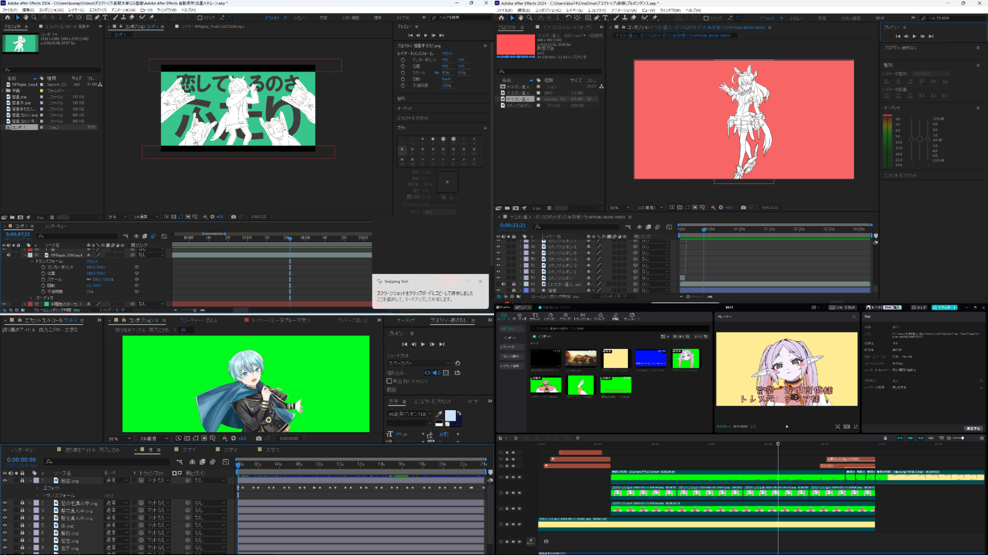Open the full-quality resolution dropdown in bottom-left viewer
This screenshot has height=555, width=988.
point(153,439)
